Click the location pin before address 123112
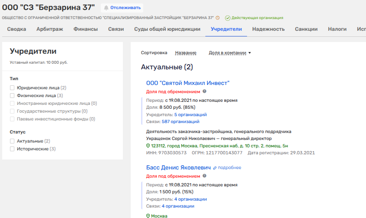Screen dimensions: 366x218 coord(148,146)
